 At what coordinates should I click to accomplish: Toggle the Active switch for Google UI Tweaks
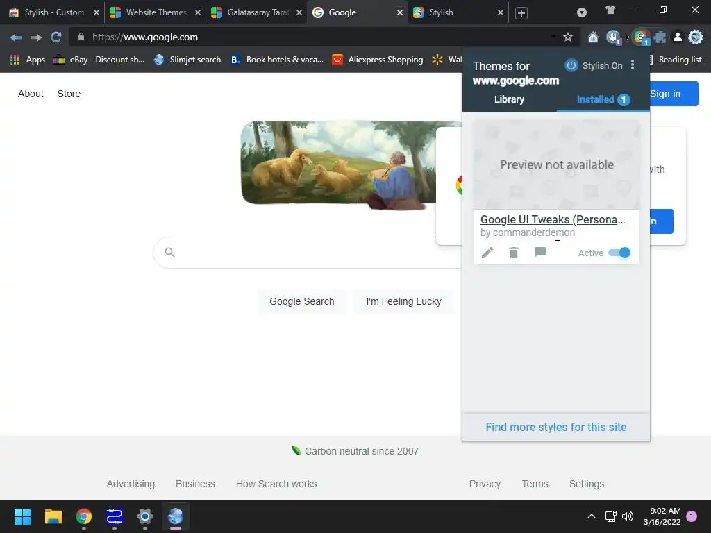click(x=619, y=253)
